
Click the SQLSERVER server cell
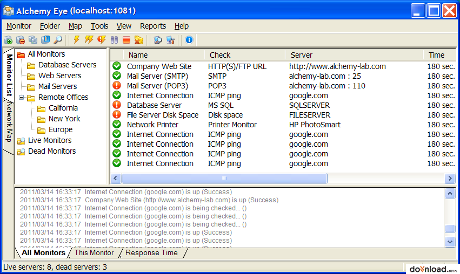pos(309,105)
